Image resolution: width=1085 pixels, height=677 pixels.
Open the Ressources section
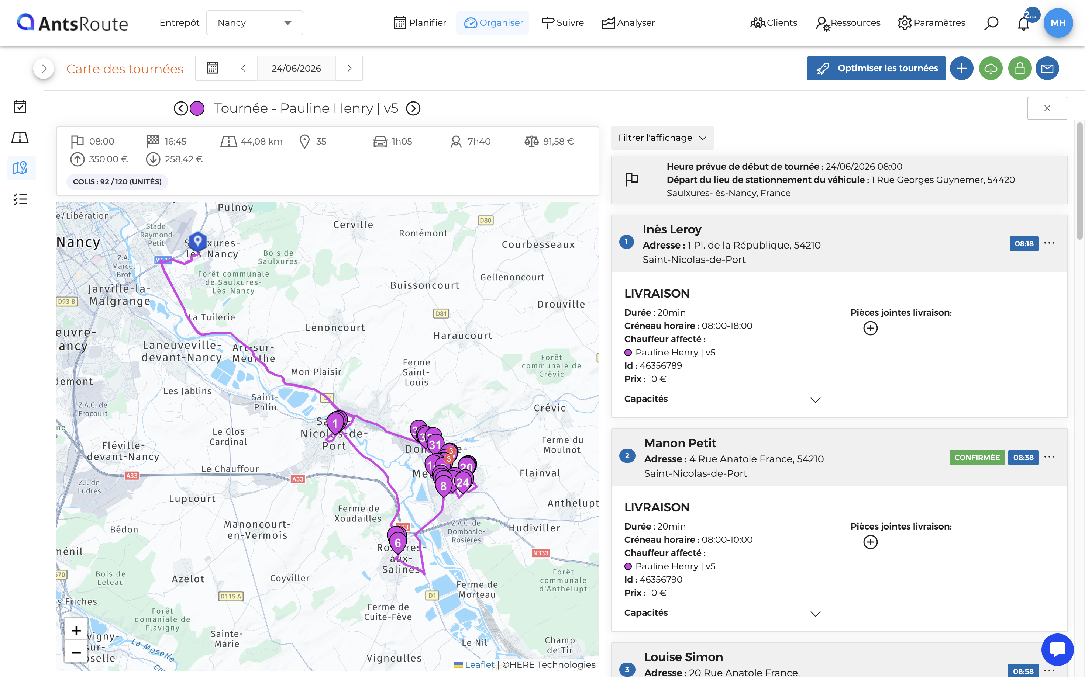(x=848, y=23)
